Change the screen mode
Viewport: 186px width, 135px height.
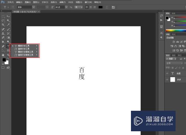click(x=8, y=67)
